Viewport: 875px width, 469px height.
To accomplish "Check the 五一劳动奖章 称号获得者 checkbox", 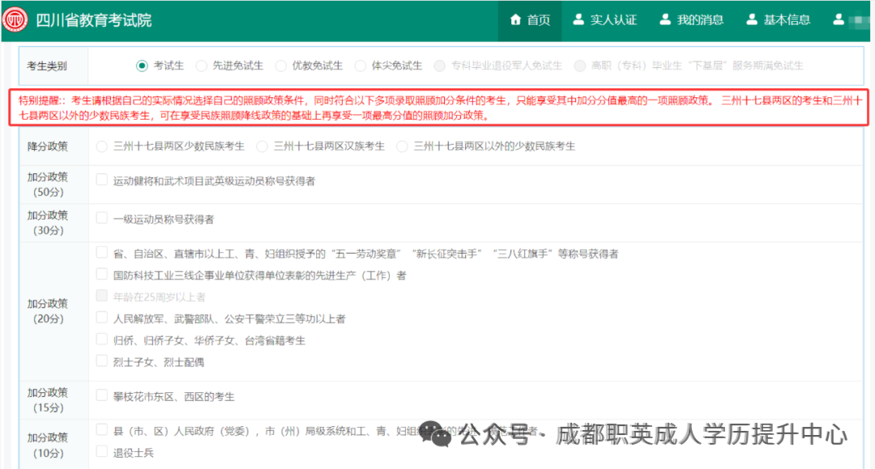I will [101, 252].
